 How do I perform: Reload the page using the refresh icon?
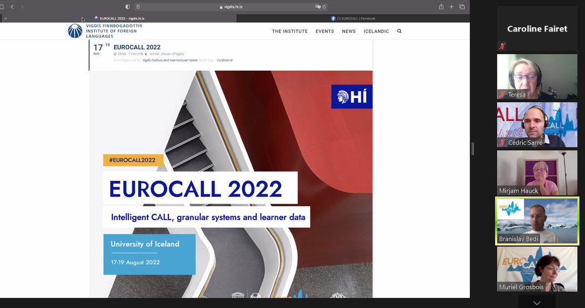(x=324, y=7)
